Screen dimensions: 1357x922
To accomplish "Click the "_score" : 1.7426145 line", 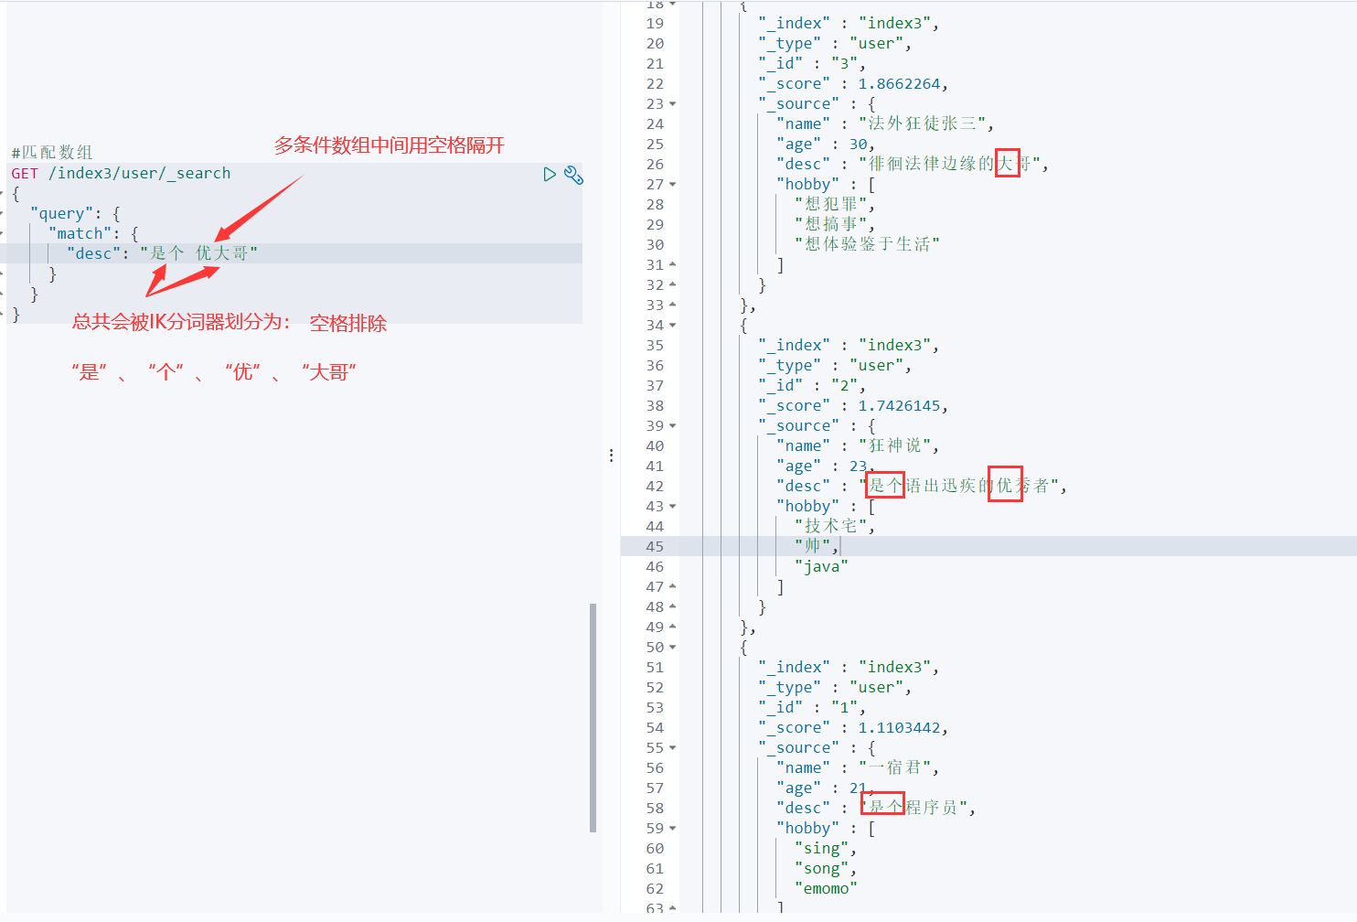I will [853, 406].
